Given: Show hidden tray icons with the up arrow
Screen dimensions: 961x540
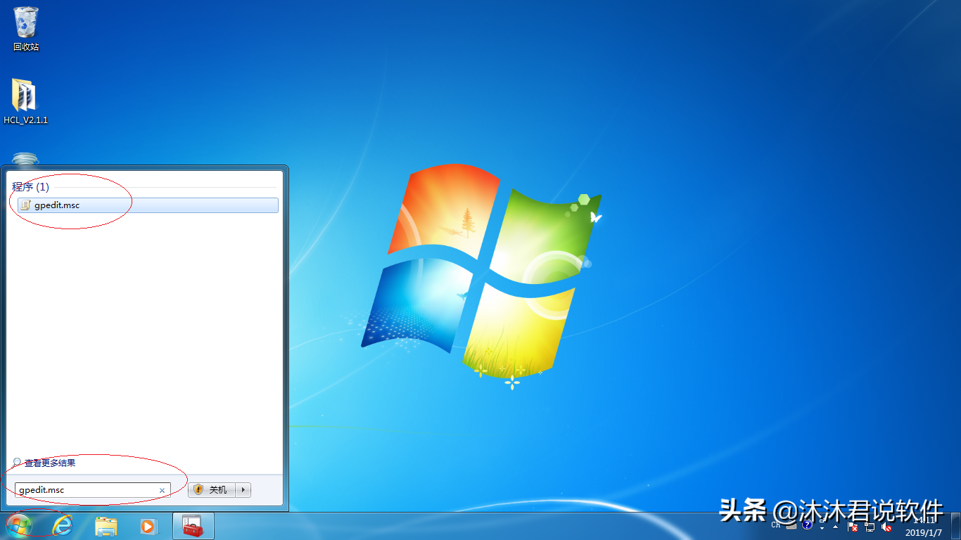Looking at the screenshot, I should tap(835, 526).
